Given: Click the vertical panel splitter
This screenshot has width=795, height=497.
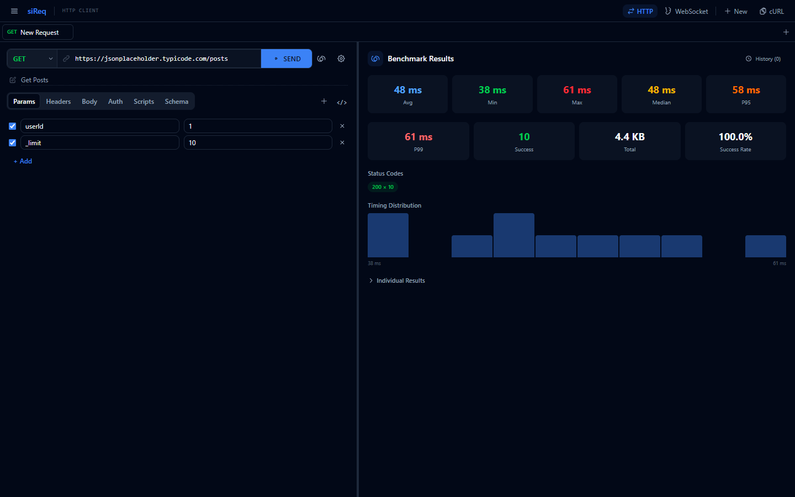Looking at the screenshot, I should [x=358, y=269].
